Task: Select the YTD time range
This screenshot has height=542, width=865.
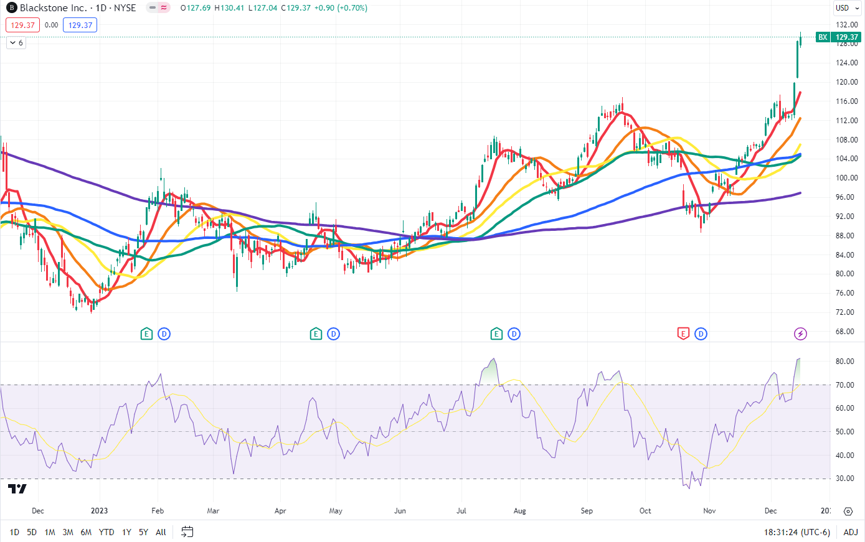Action: (106, 532)
